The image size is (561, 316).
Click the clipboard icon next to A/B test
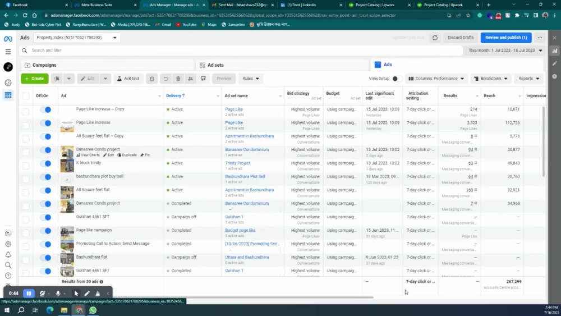click(x=151, y=79)
